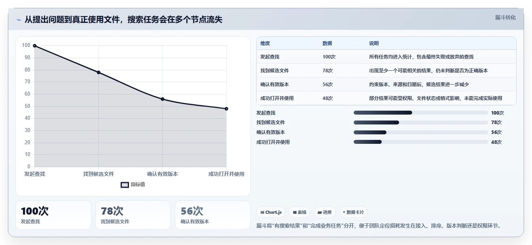Click the 100次 cell in the table
This screenshot has width=532, height=245.
329,57
